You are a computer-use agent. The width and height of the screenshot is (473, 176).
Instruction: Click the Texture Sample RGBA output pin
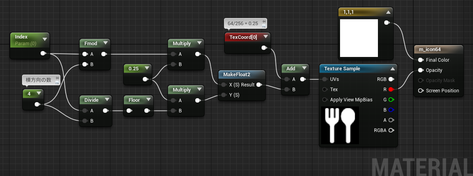pos(391,130)
